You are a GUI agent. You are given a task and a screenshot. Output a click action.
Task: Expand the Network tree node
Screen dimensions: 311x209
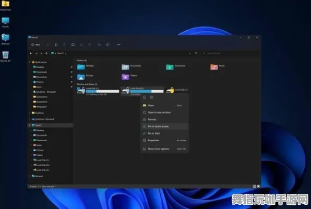pyautogui.click(x=30, y=176)
